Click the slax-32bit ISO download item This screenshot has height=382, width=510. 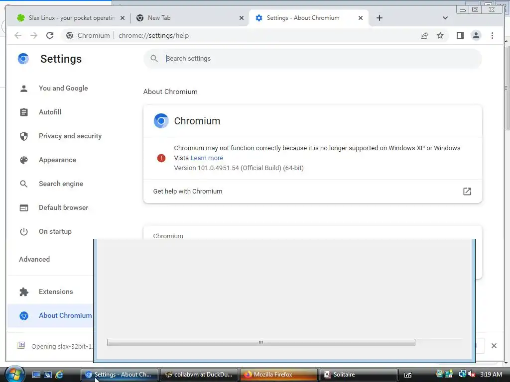[55, 346]
